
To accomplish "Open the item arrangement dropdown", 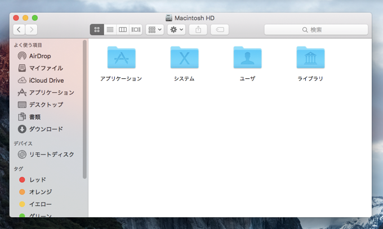I will tap(155, 30).
